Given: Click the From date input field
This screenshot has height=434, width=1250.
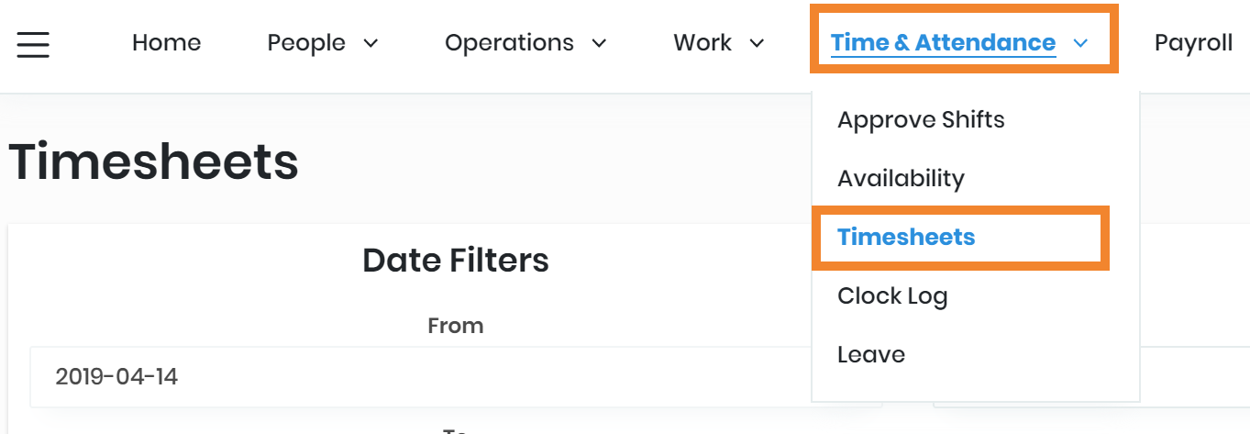Looking at the screenshot, I should pos(413,376).
